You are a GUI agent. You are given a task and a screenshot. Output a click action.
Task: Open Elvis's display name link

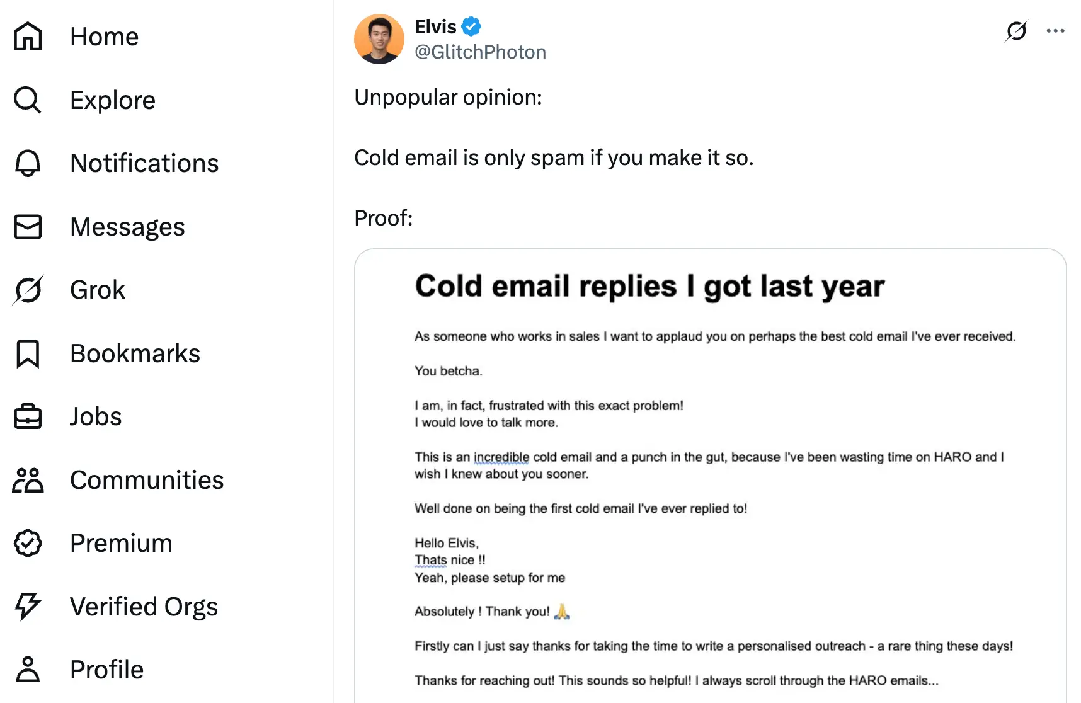pyautogui.click(x=435, y=26)
